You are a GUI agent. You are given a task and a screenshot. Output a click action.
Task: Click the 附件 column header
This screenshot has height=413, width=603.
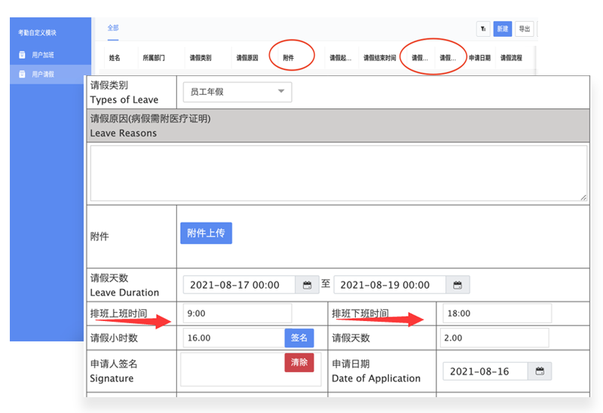pyautogui.click(x=289, y=58)
